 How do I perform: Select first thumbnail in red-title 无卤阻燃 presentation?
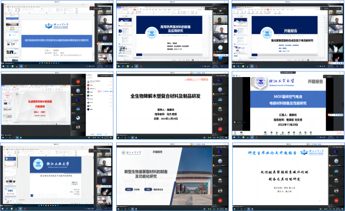point(7,96)
